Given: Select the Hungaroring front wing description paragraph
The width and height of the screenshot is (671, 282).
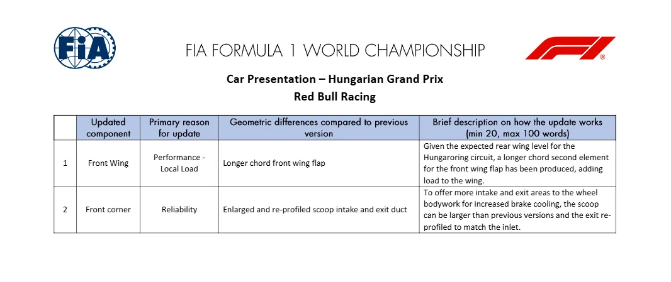Looking at the screenshot, I should [x=517, y=163].
